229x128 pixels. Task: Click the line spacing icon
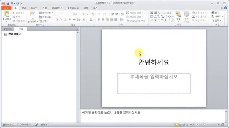(122, 14)
